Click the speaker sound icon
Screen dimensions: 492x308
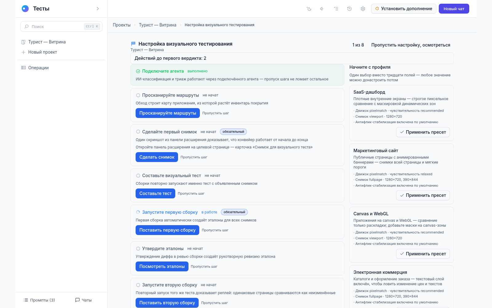click(x=322, y=9)
